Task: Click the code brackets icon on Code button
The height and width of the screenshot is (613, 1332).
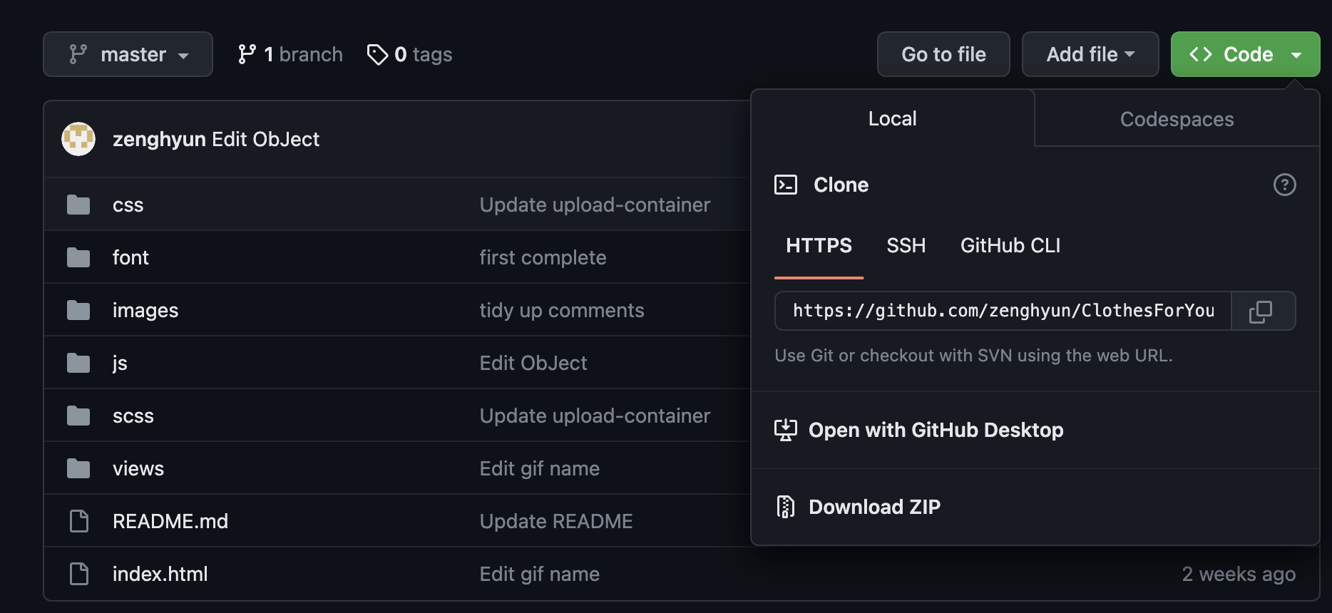Action: pyautogui.click(x=1201, y=54)
